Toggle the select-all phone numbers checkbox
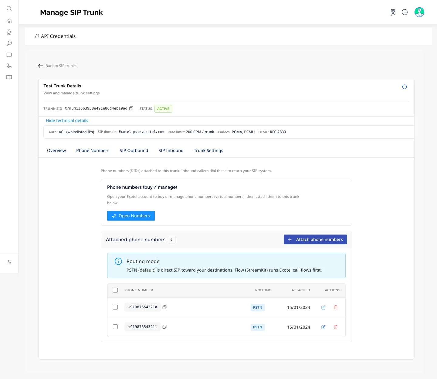 [115, 290]
